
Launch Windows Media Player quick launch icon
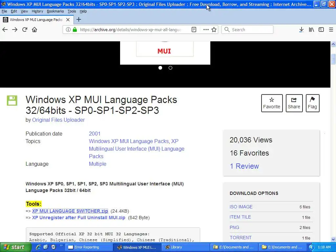point(53,247)
